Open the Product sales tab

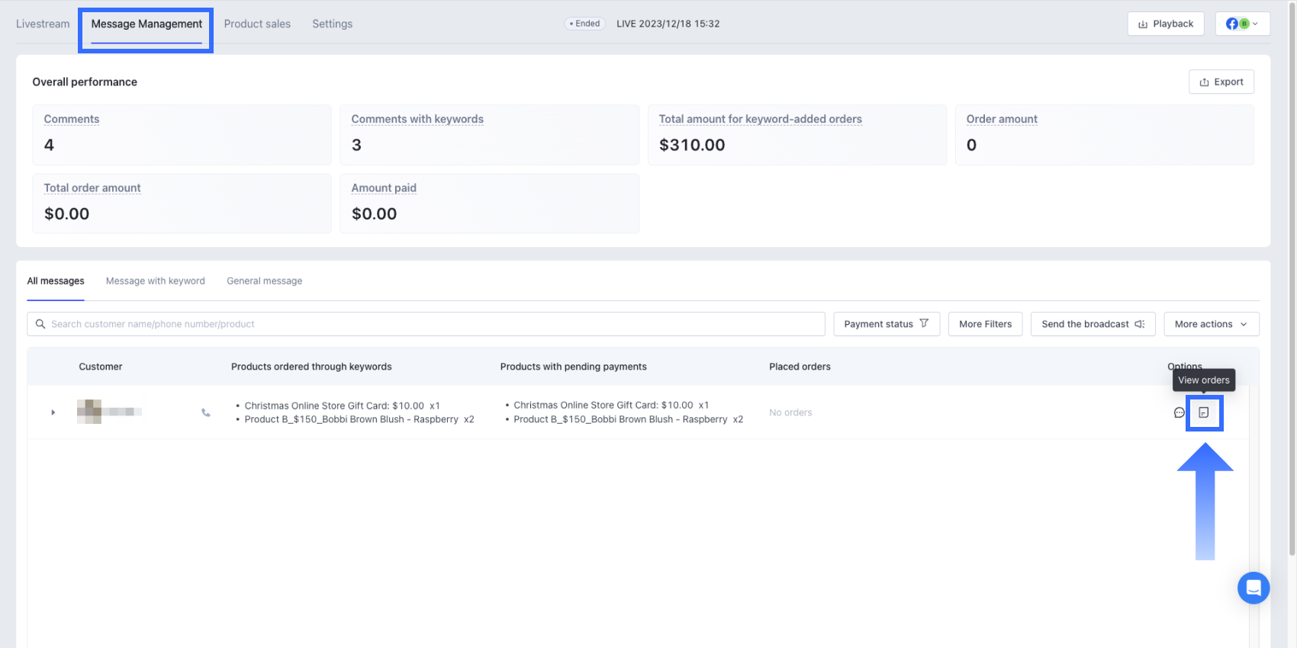[x=257, y=24]
